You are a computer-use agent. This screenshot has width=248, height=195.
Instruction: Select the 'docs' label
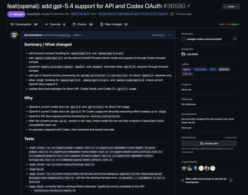pos(213,69)
